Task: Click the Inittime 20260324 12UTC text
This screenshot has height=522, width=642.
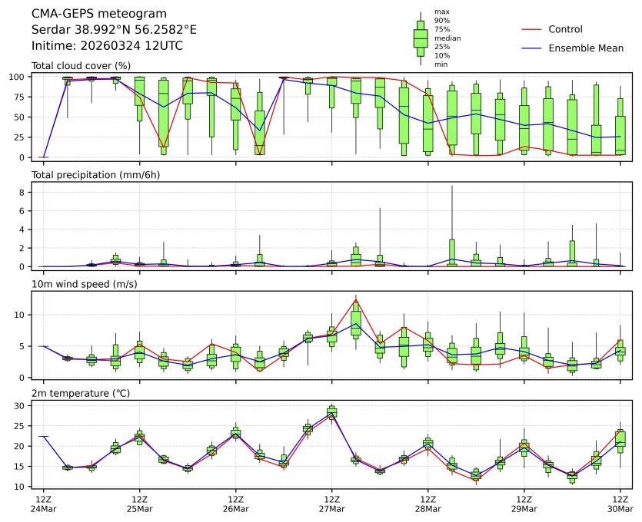Action: point(107,45)
